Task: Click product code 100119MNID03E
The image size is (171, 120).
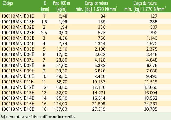Action: [x=18, y=38]
